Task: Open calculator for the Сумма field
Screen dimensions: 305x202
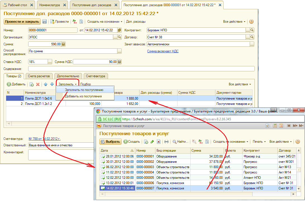Action: [x=63, y=44]
